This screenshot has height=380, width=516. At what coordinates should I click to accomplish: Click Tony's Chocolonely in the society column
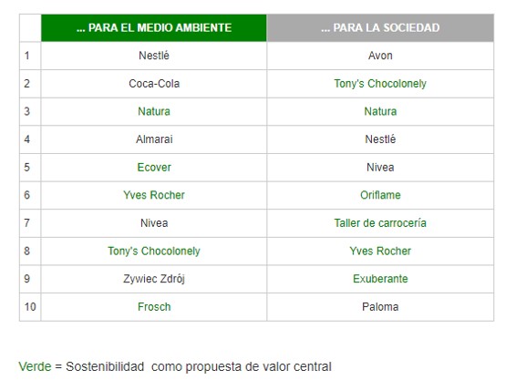(x=380, y=84)
